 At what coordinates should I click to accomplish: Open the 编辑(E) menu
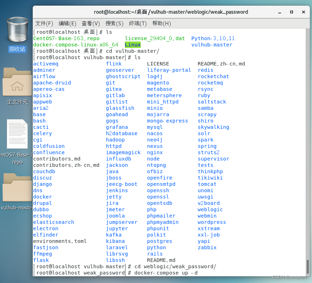point(67,24)
